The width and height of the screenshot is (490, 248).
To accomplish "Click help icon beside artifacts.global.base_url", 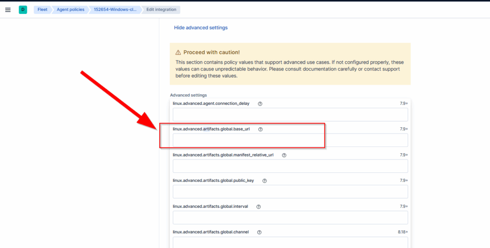I will click(x=261, y=129).
